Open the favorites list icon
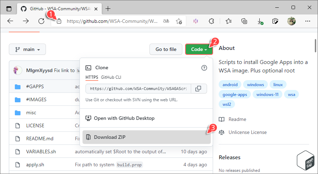The height and width of the screenshot is (174, 318). click(x=229, y=21)
